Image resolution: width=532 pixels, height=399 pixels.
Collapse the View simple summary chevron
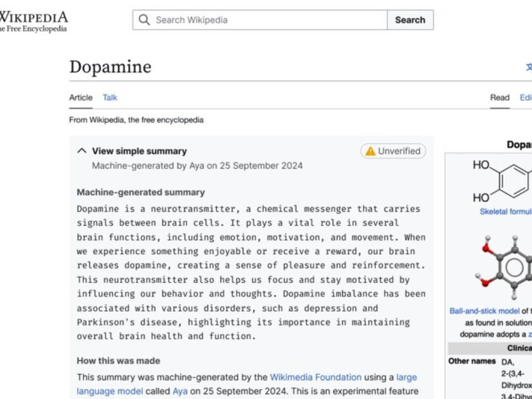82,151
